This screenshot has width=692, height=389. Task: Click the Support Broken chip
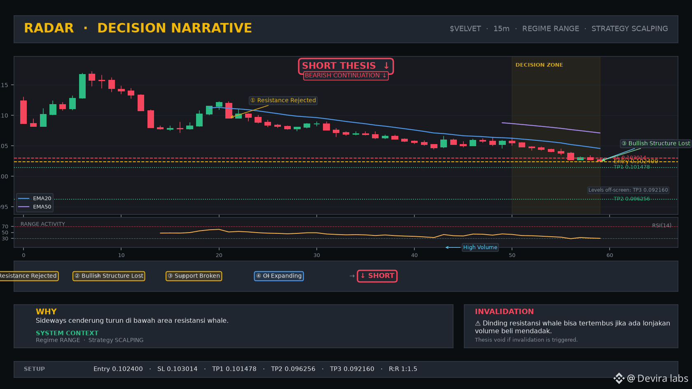point(194,276)
